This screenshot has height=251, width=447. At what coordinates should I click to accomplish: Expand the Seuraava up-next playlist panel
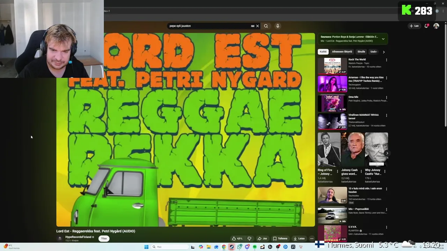(x=383, y=39)
